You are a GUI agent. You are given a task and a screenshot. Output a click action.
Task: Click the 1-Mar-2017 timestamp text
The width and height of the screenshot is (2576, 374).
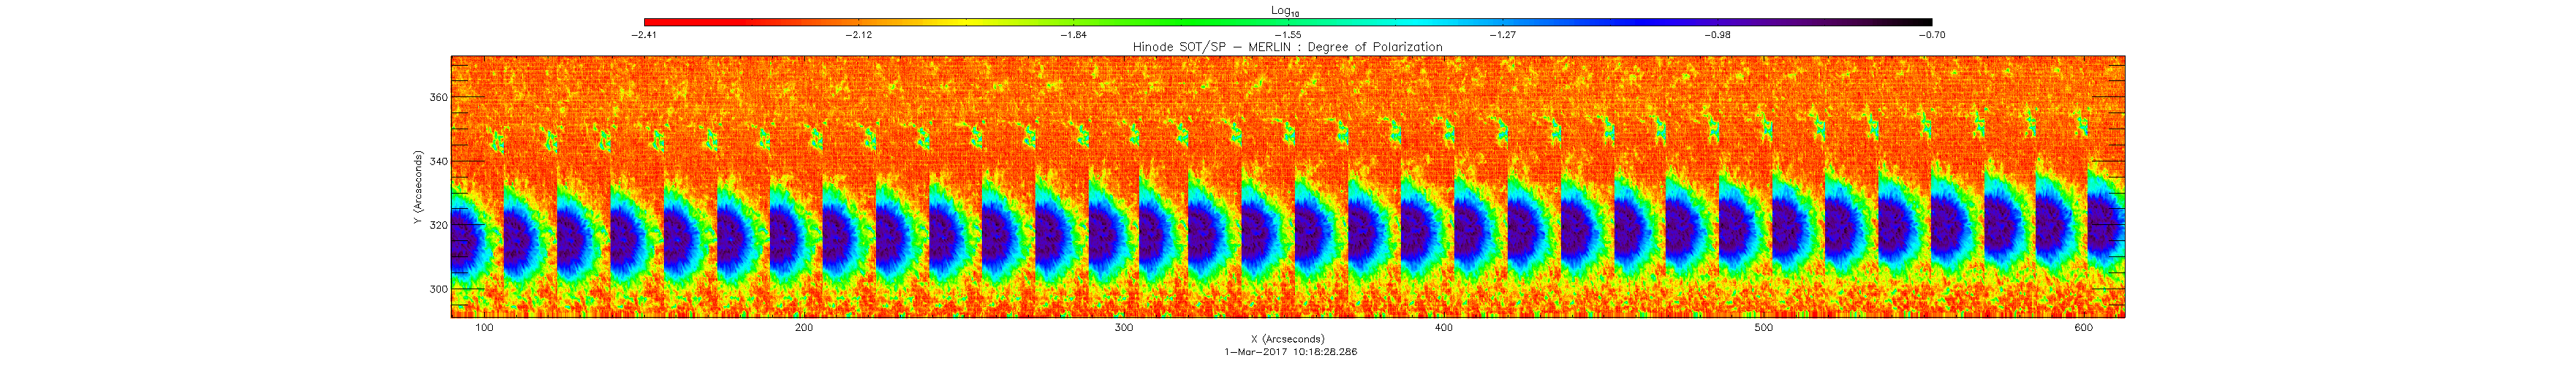point(1290,352)
